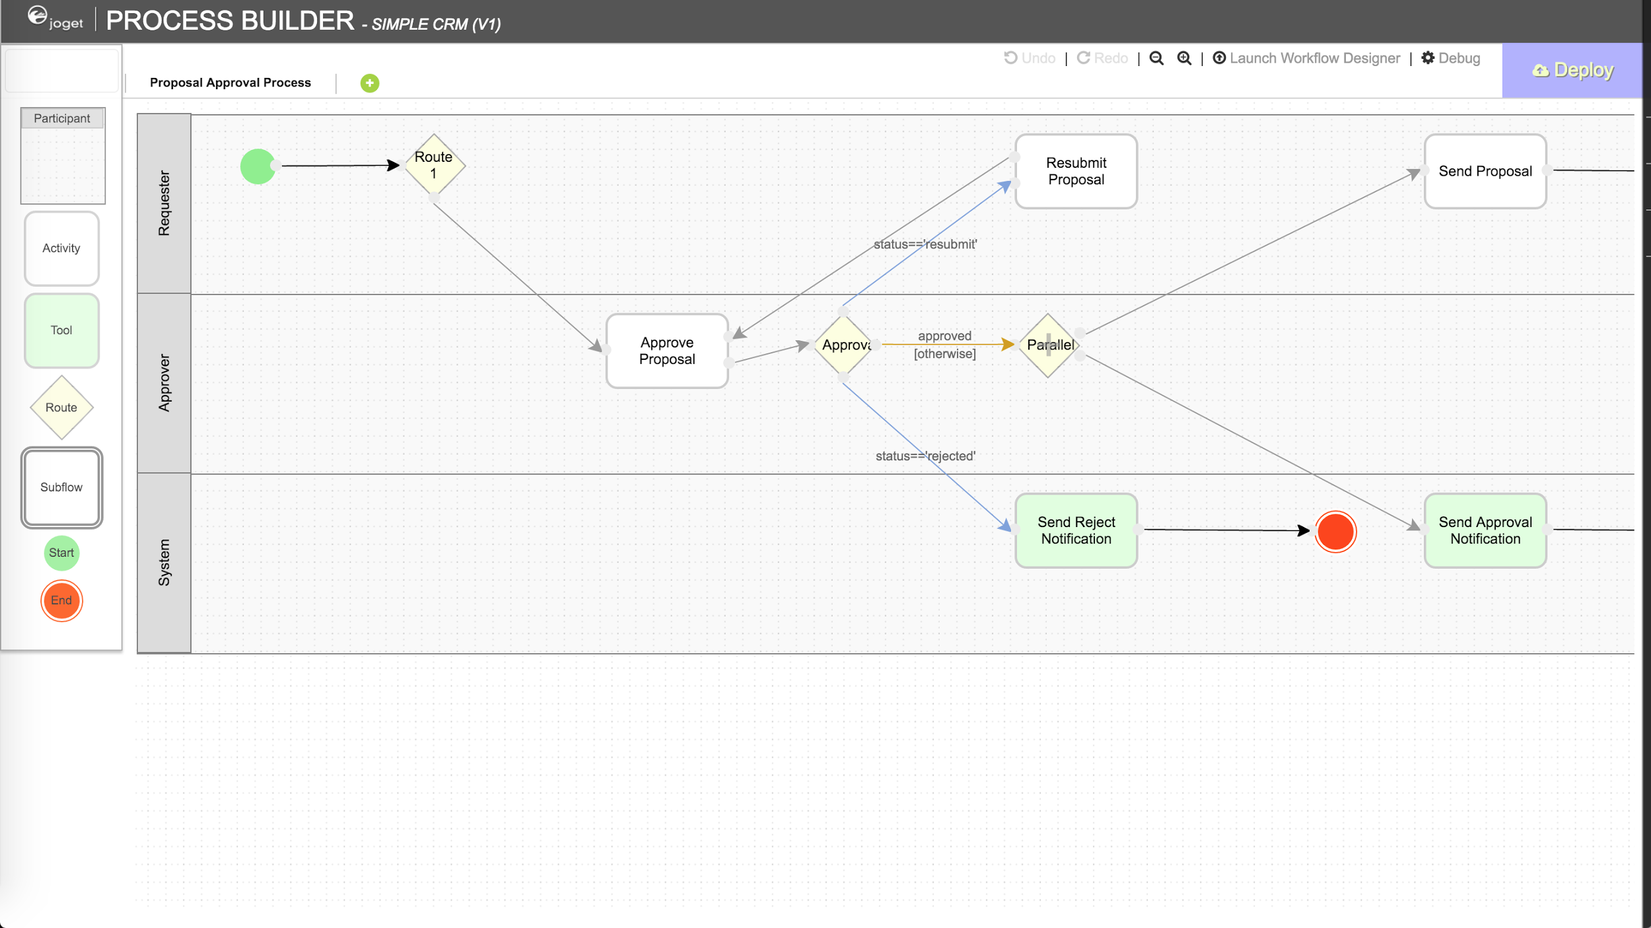Screen dimensions: 1651x928
Task: Click the zoom in magnifier icon
Action: coord(1184,58)
